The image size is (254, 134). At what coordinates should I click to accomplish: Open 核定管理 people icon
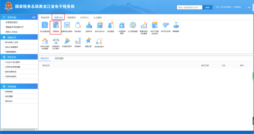point(111,25)
